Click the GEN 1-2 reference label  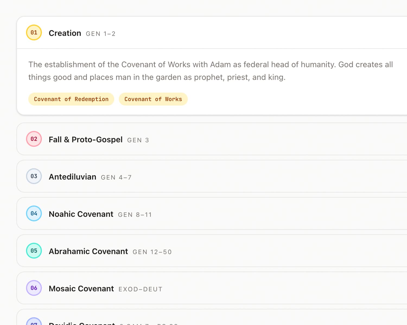(101, 34)
